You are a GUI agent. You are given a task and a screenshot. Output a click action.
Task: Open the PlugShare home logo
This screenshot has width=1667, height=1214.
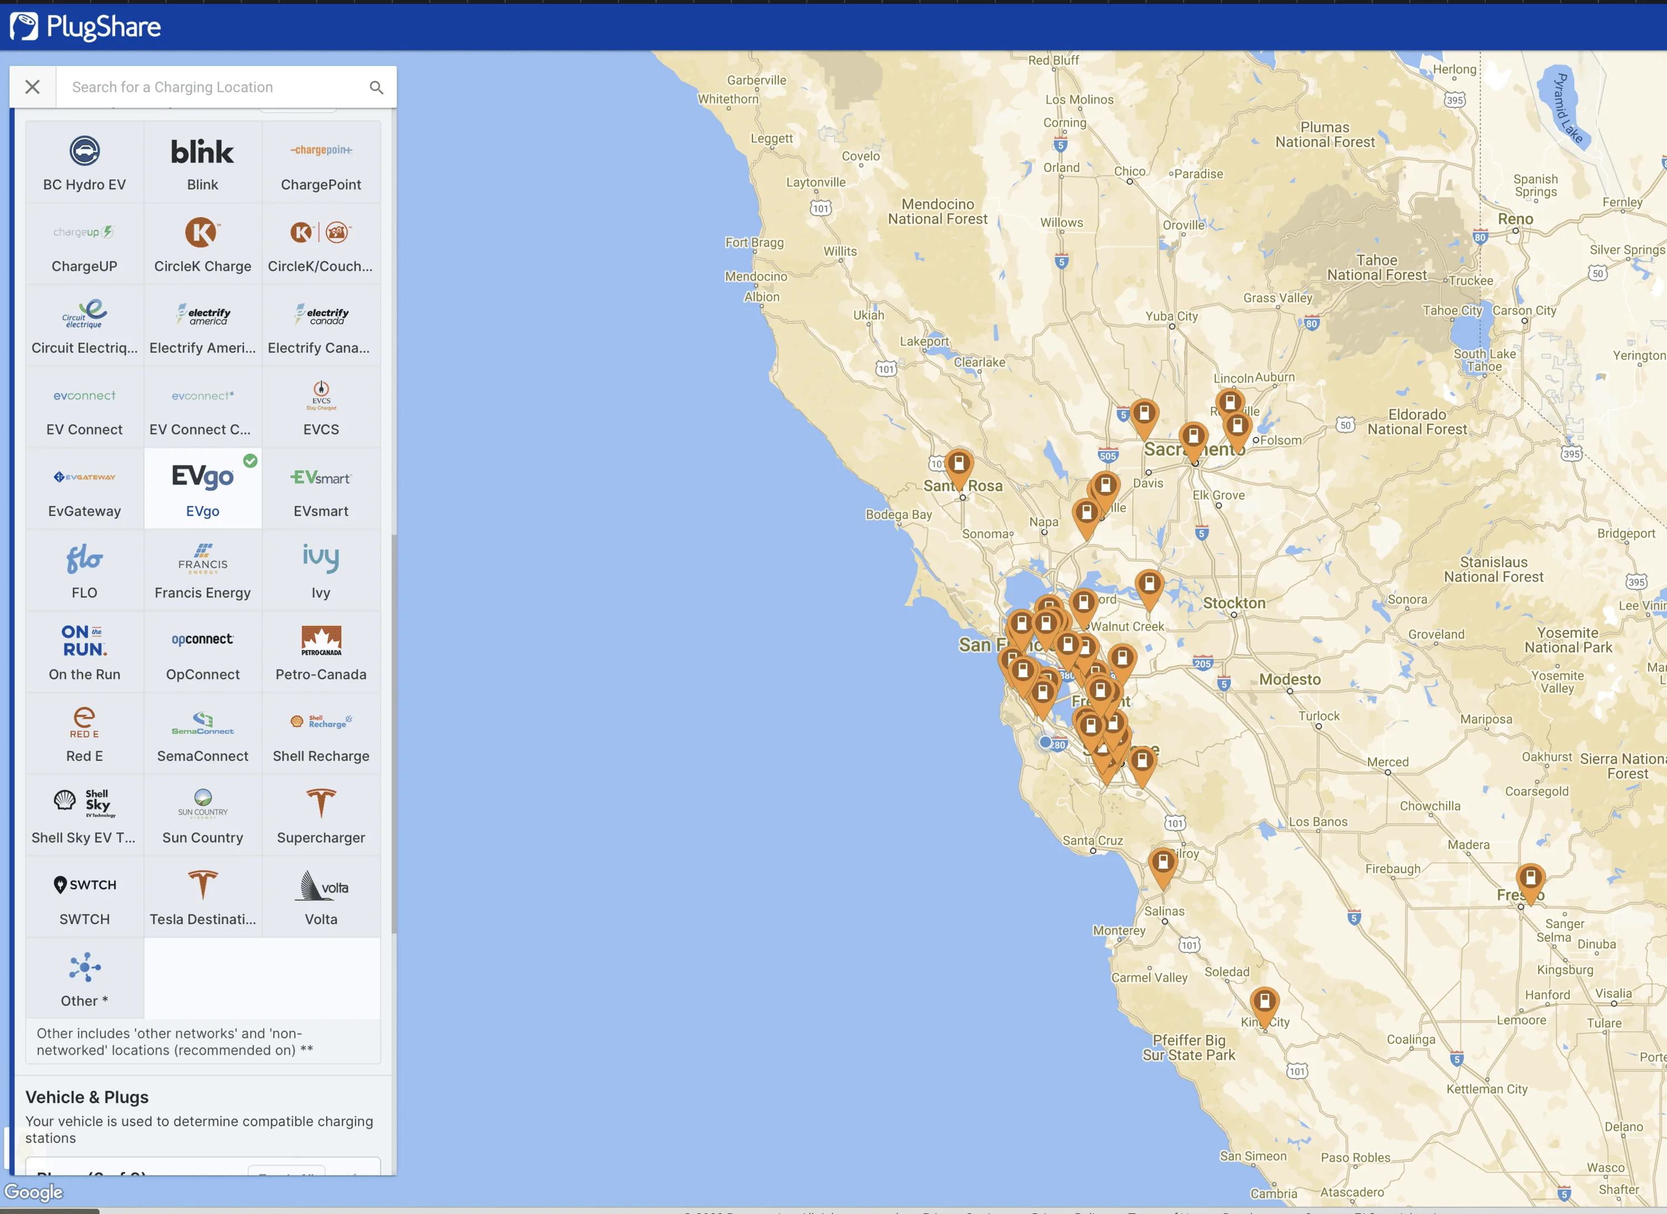[x=86, y=27]
